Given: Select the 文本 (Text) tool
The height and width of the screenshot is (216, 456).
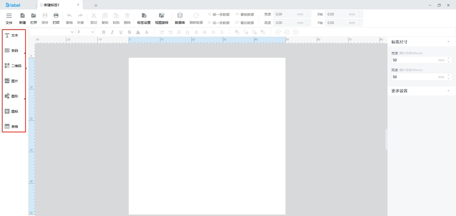Looking at the screenshot, I should point(11,35).
